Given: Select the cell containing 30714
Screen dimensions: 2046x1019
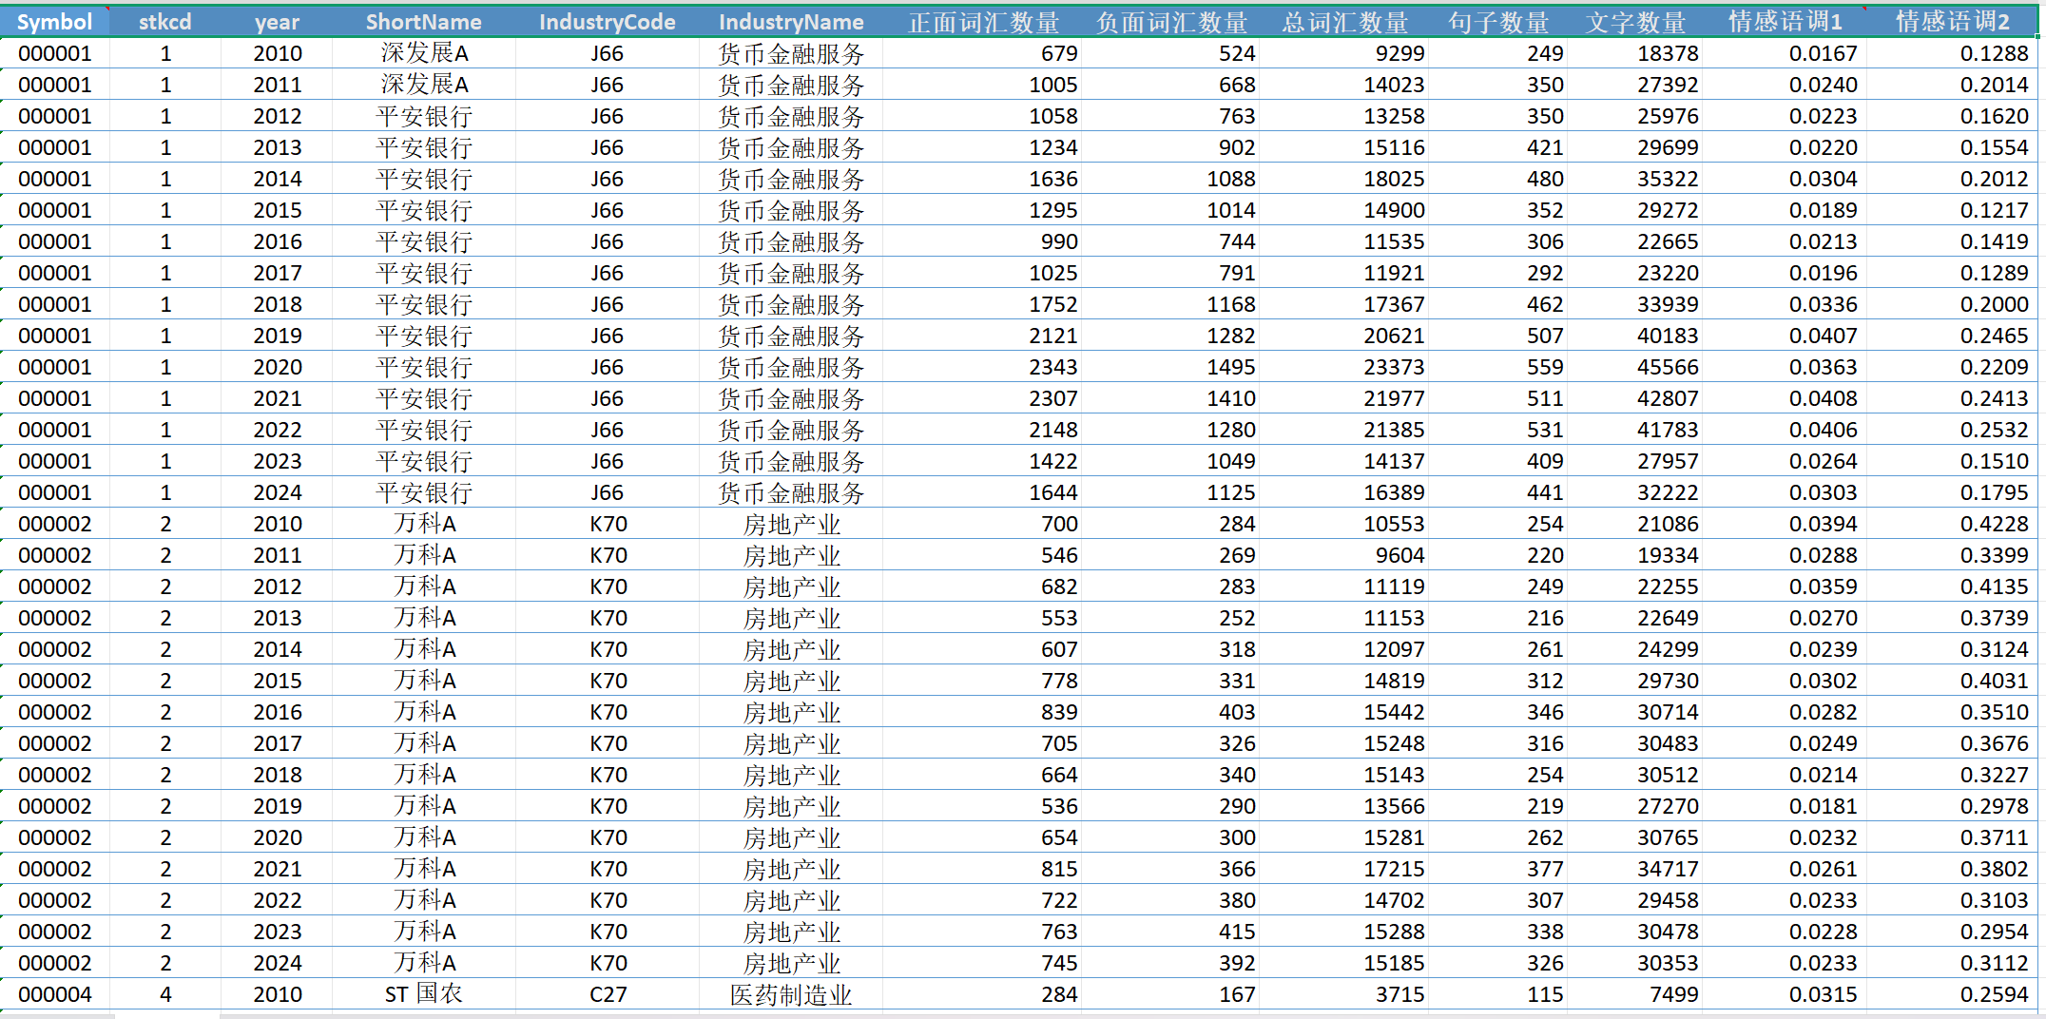Looking at the screenshot, I should click(x=1635, y=712).
